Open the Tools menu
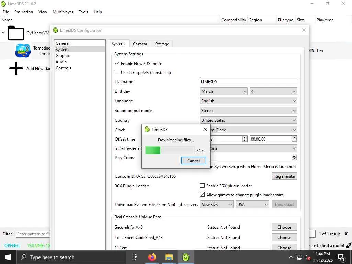The height and width of the screenshot is (264, 352). pos(83,12)
